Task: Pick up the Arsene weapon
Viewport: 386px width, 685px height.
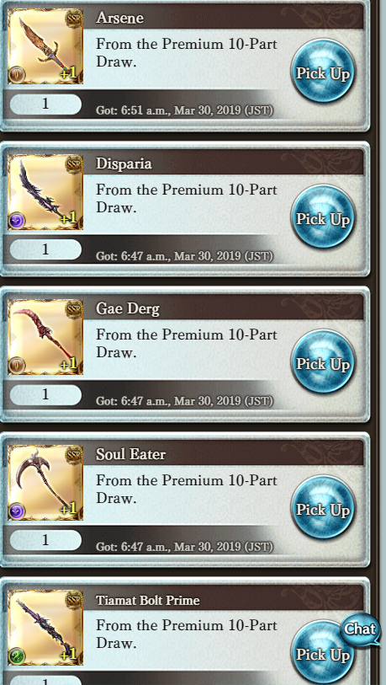Action: tap(323, 72)
